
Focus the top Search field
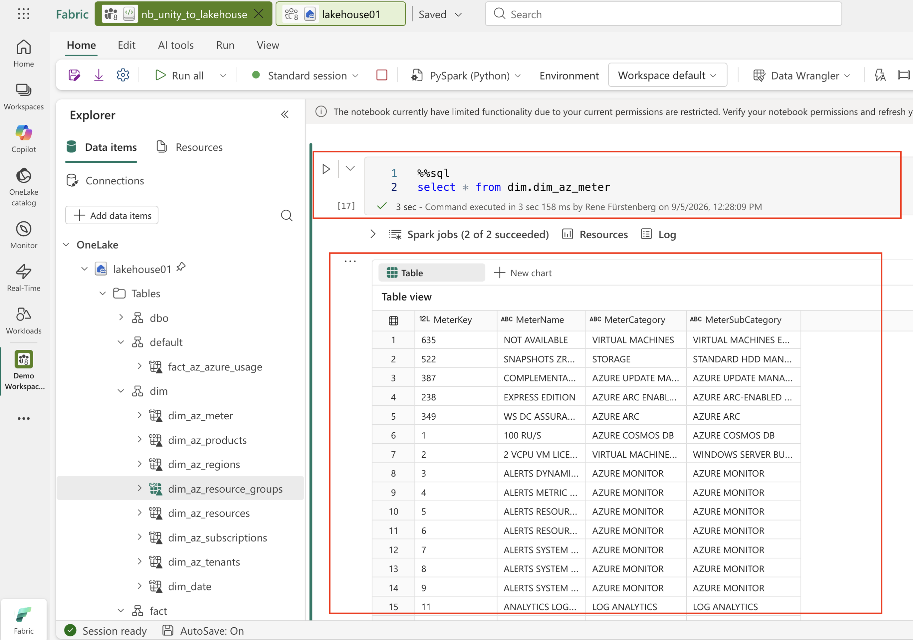pos(663,14)
